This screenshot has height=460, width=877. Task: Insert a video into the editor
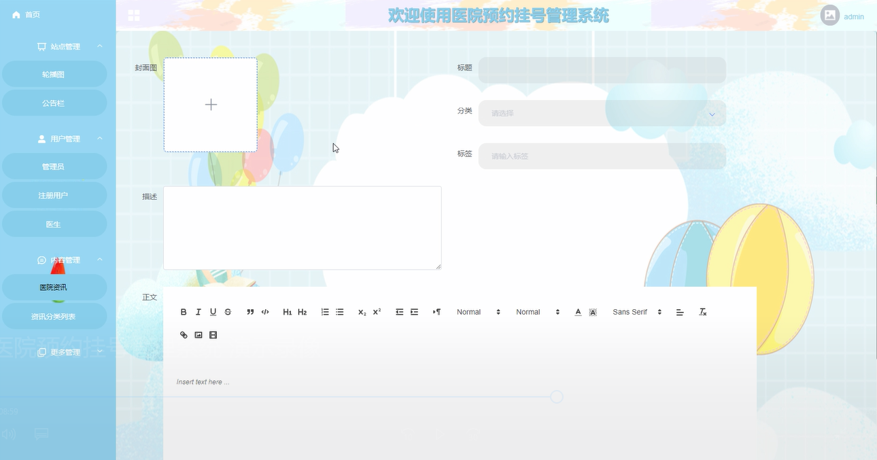click(x=213, y=335)
